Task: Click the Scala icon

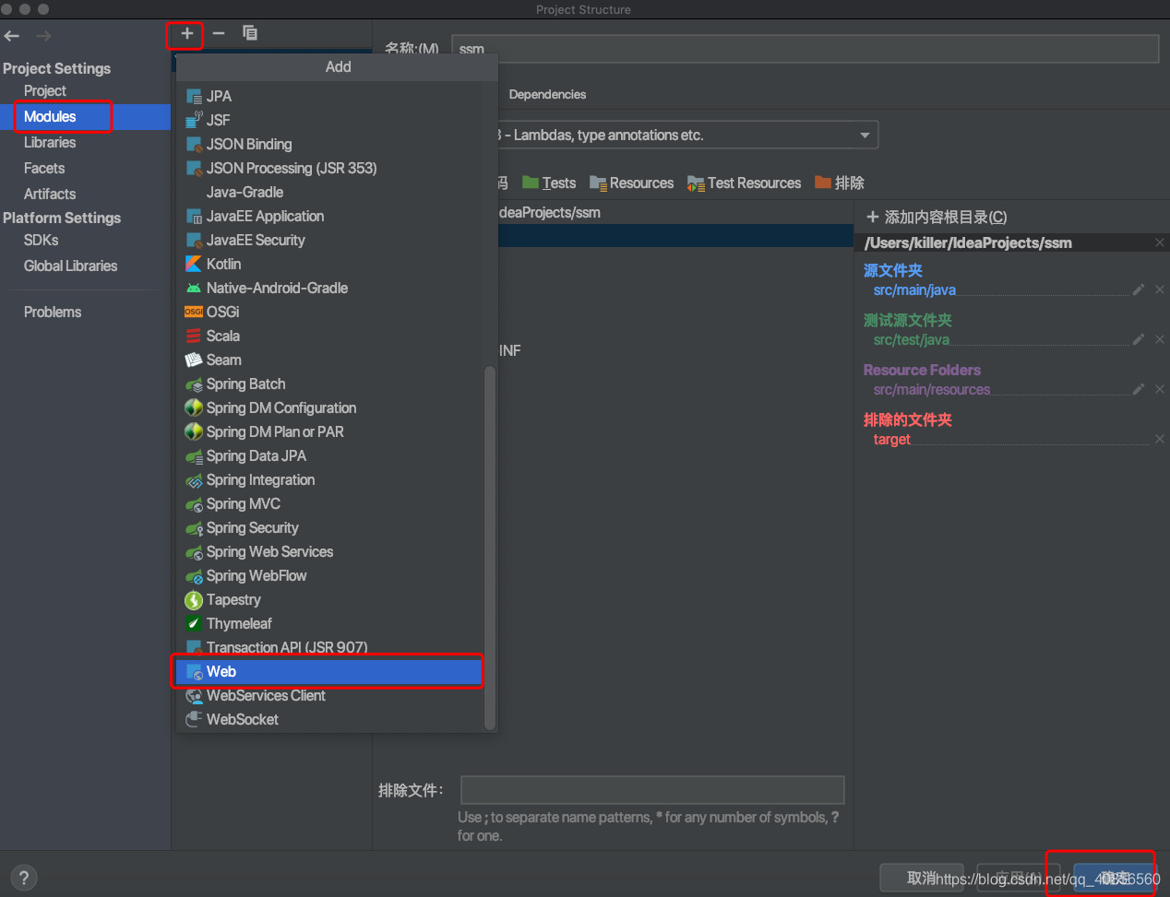Action: click(x=194, y=336)
